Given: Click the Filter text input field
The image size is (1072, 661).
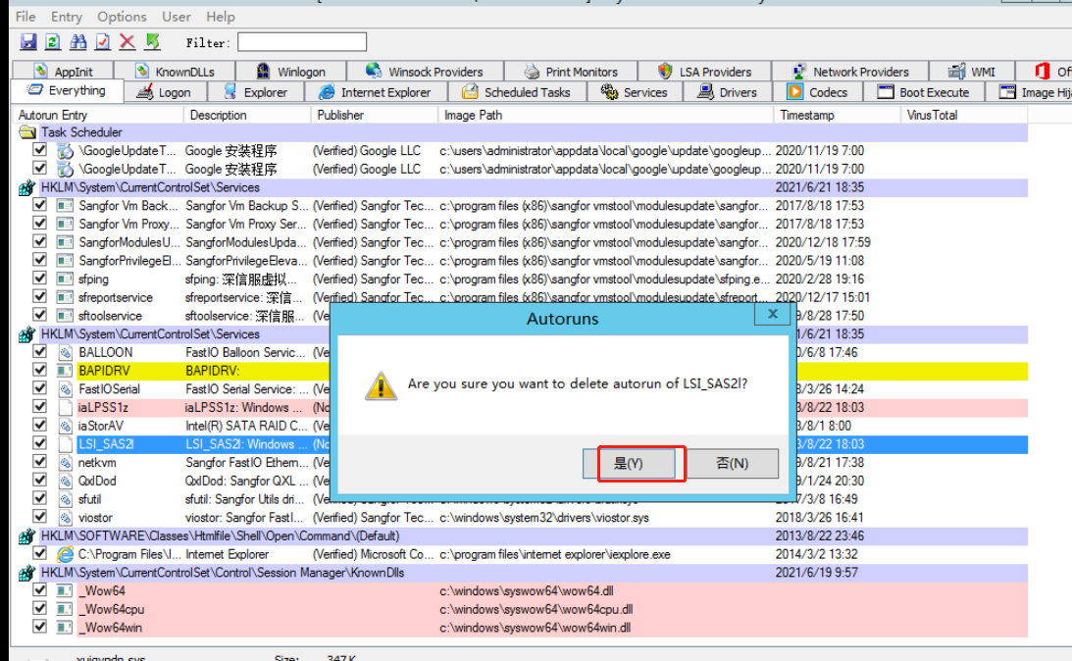Looking at the screenshot, I should pos(302,42).
